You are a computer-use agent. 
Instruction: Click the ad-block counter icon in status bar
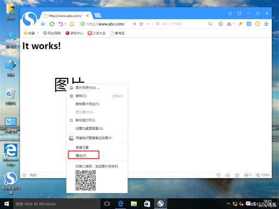[247, 175]
